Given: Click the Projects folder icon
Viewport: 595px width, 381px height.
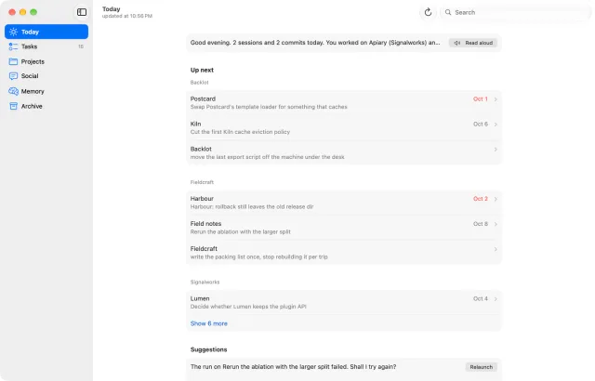Looking at the screenshot, I should 13,61.
